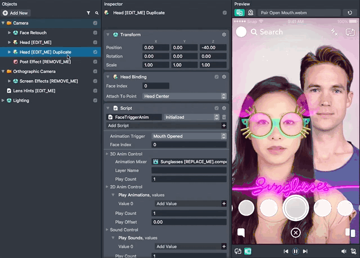This screenshot has width=360, height=258.
Task: Click the Add New button
Action: [x=16, y=12]
